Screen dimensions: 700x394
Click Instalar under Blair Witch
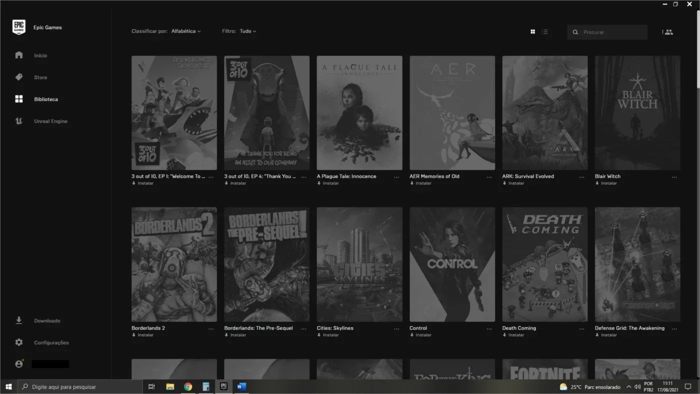(606, 183)
